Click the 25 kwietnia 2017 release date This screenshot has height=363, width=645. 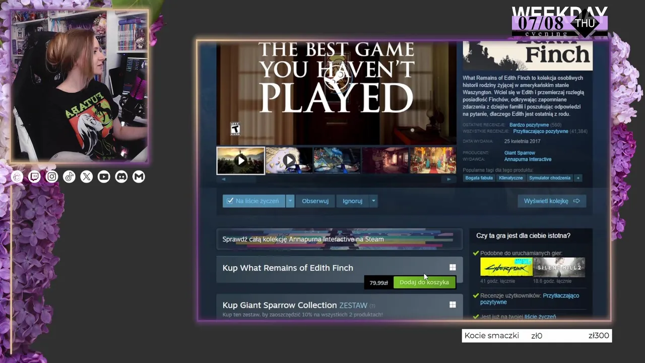(x=522, y=141)
